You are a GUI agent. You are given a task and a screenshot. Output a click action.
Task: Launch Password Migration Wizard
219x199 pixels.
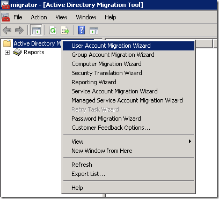tap(128, 119)
